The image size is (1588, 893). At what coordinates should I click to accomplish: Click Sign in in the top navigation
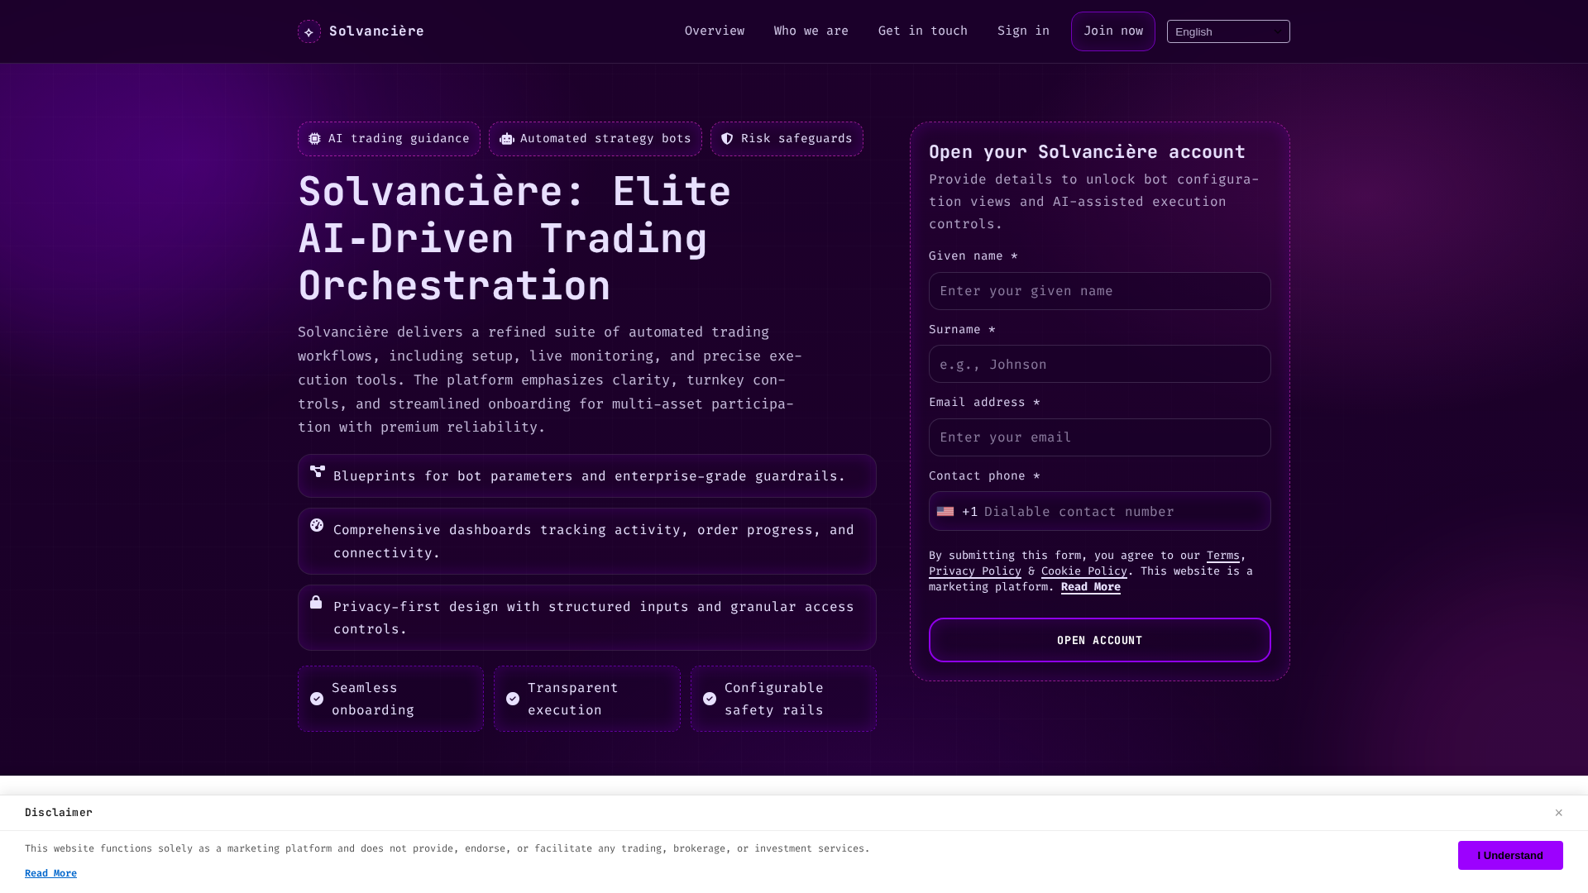(1023, 31)
